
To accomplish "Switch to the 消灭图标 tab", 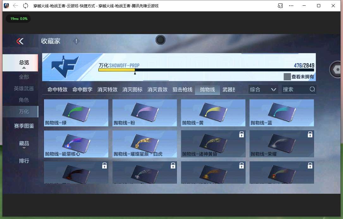I will coord(132,90).
